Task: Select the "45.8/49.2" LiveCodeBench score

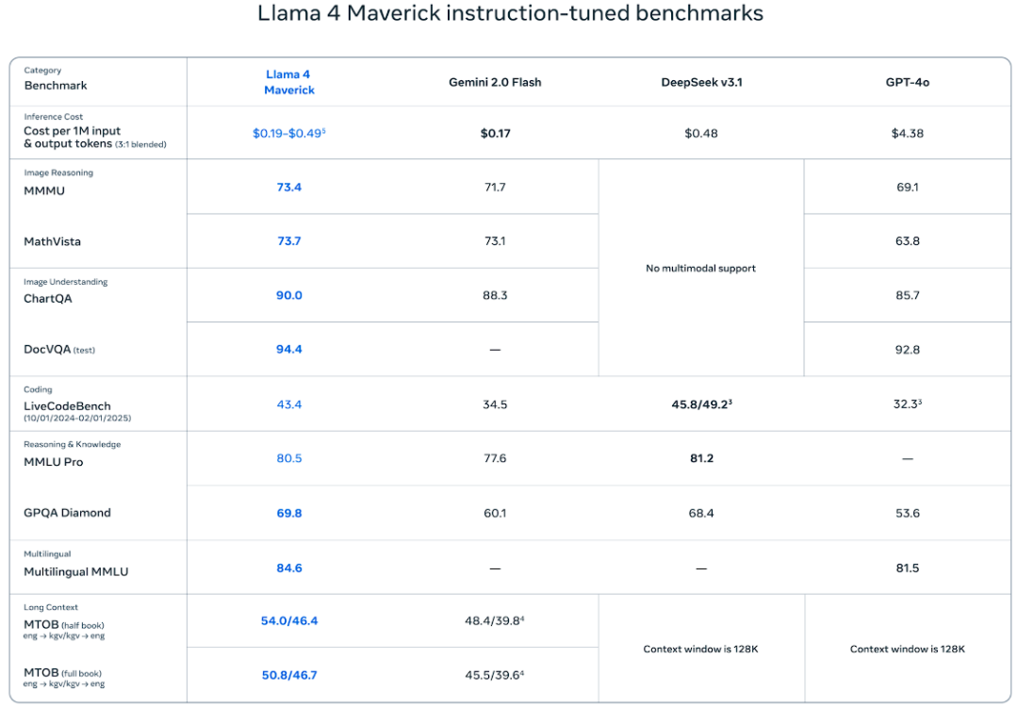Action: coord(702,404)
